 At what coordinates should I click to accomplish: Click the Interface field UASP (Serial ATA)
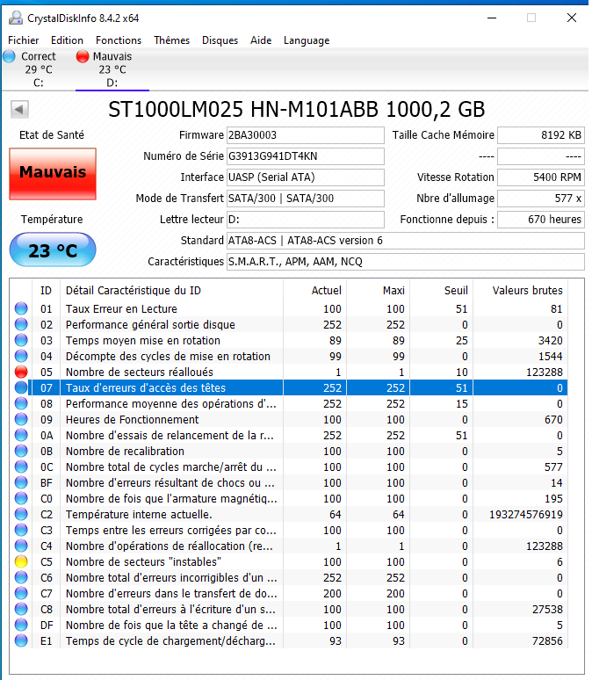[x=306, y=177]
